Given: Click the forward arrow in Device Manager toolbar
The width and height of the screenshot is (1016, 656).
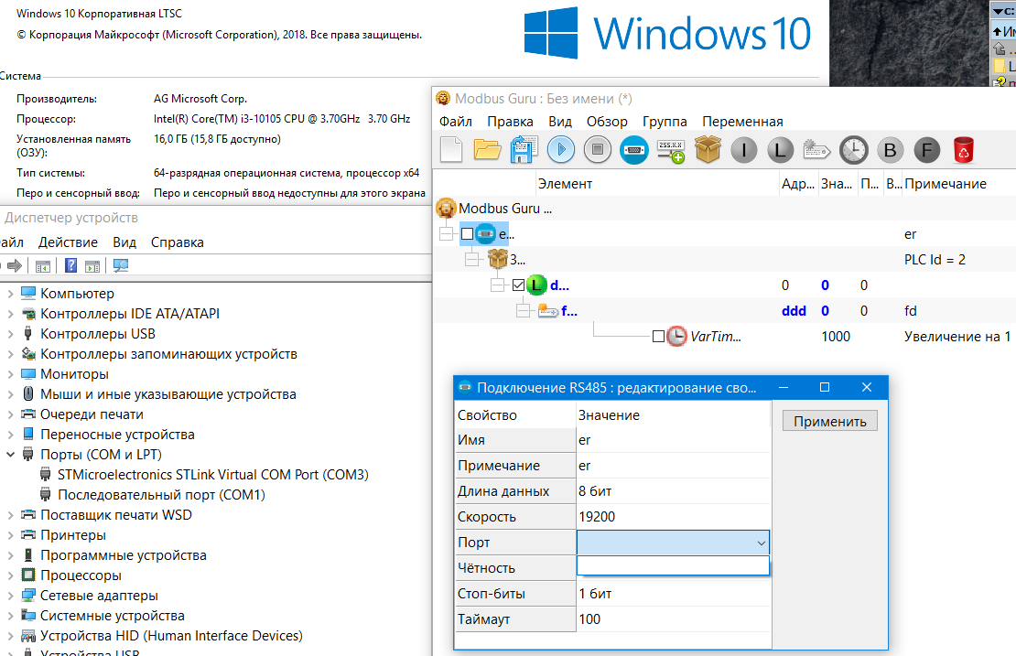Looking at the screenshot, I should pos(15,265).
